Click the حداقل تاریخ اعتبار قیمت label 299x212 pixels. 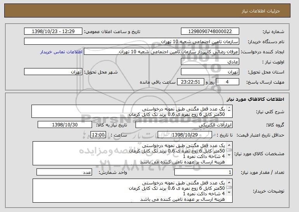pos(261,135)
